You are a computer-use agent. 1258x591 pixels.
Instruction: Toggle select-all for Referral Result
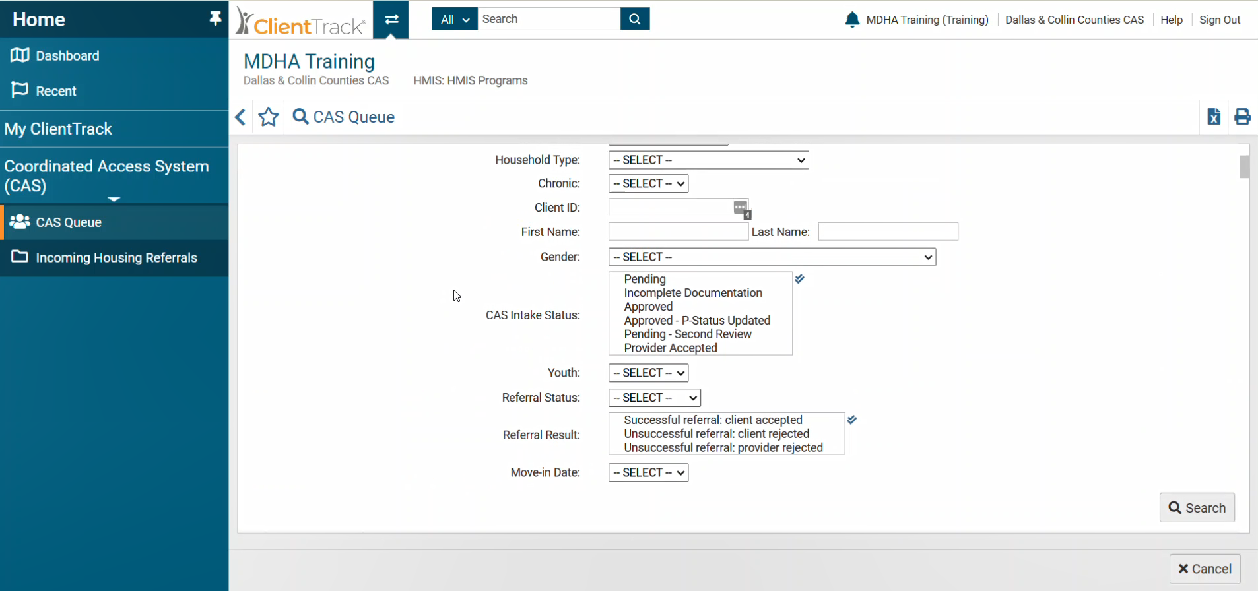(x=852, y=420)
